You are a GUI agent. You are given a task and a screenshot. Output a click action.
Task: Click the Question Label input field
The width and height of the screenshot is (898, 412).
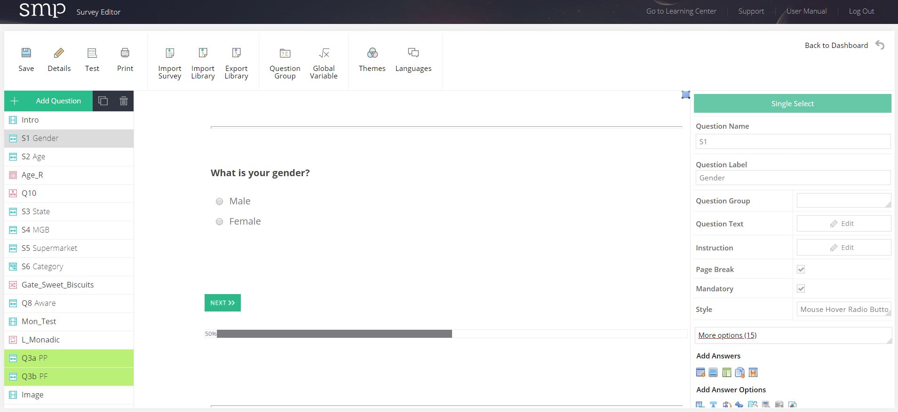coord(793,178)
